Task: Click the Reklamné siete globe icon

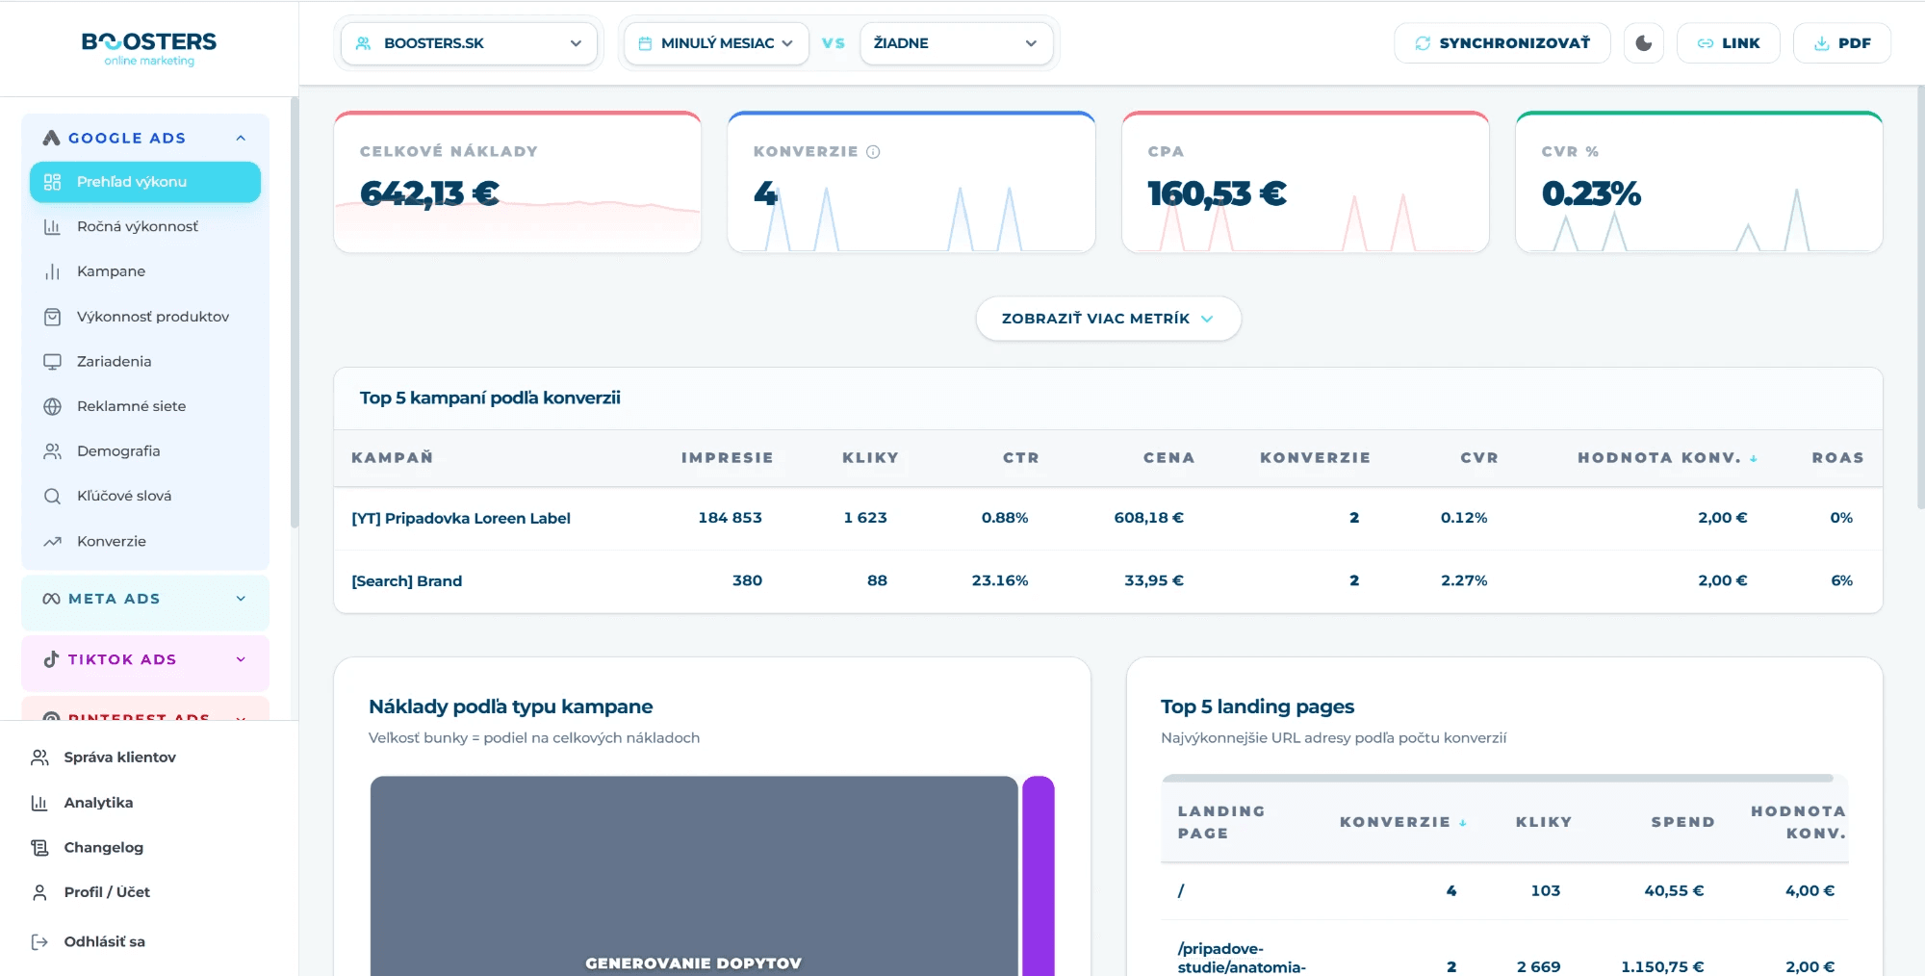Action: [x=52, y=406]
